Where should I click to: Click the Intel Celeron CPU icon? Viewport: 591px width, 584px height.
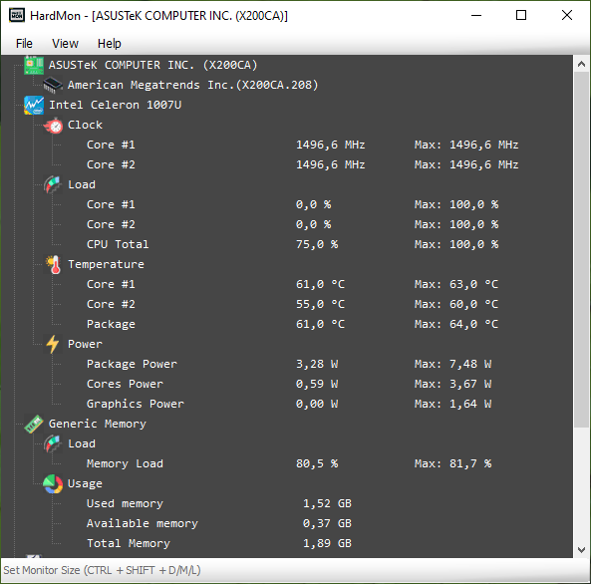point(34,105)
